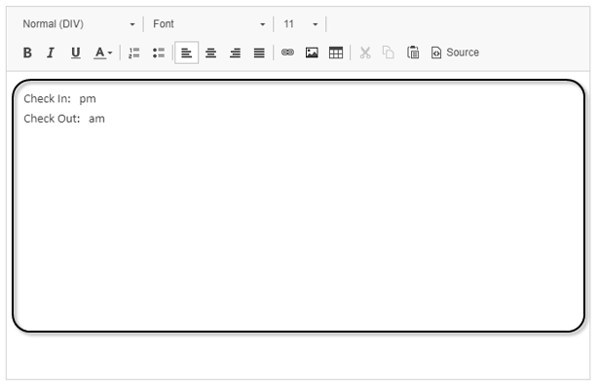598x388 pixels.
Task: Insert a hyperlink
Action: [x=287, y=53]
